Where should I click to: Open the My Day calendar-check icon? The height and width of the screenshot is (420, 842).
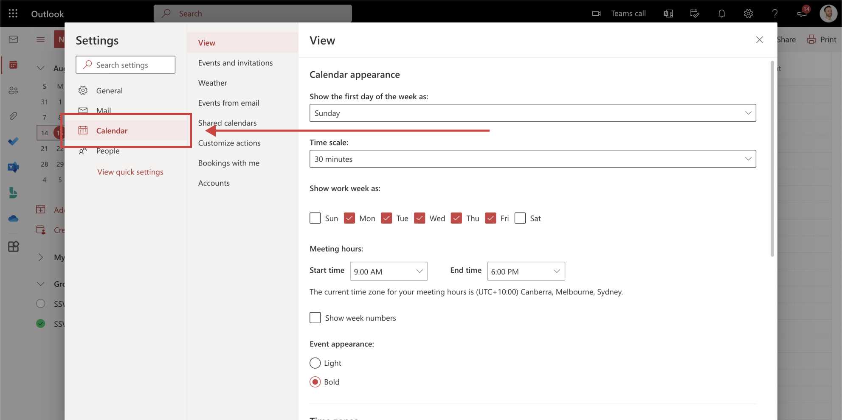695,14
